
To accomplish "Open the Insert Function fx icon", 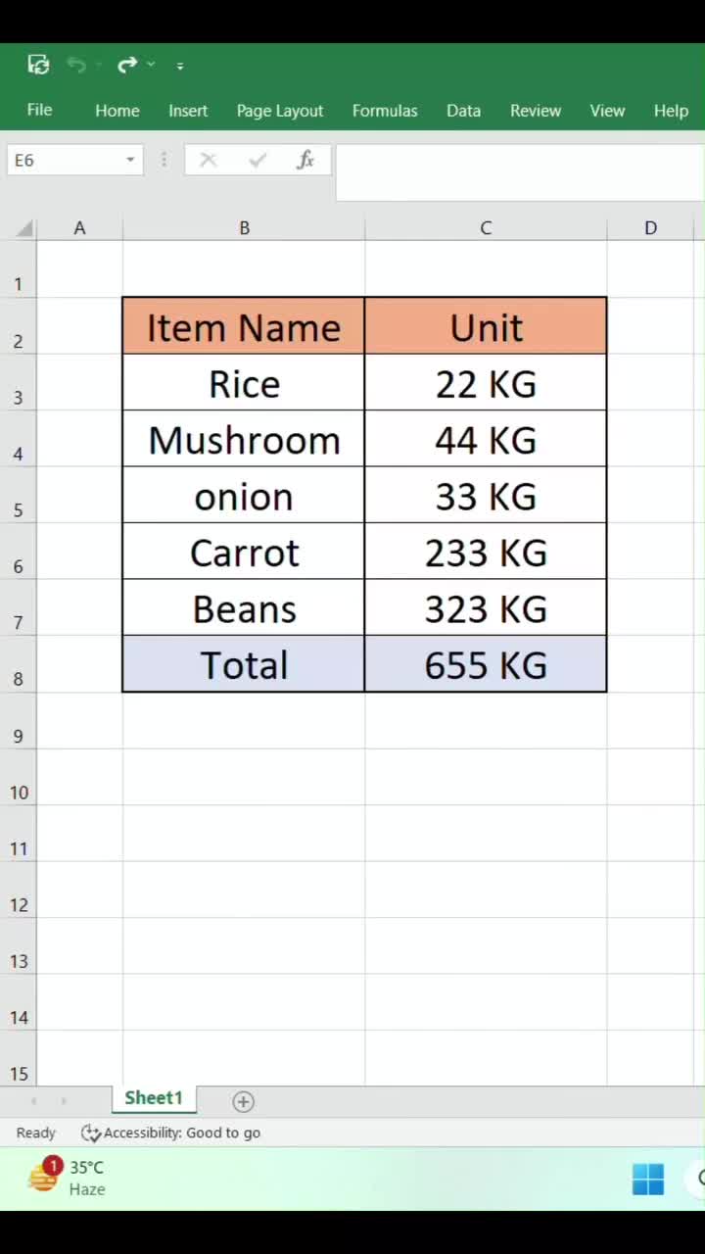I will pyautogui.click(x=305, y=160).
